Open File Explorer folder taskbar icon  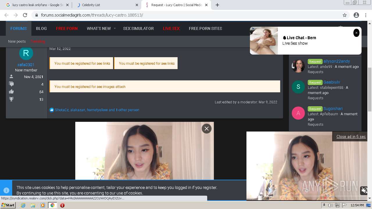click(33, 205)
